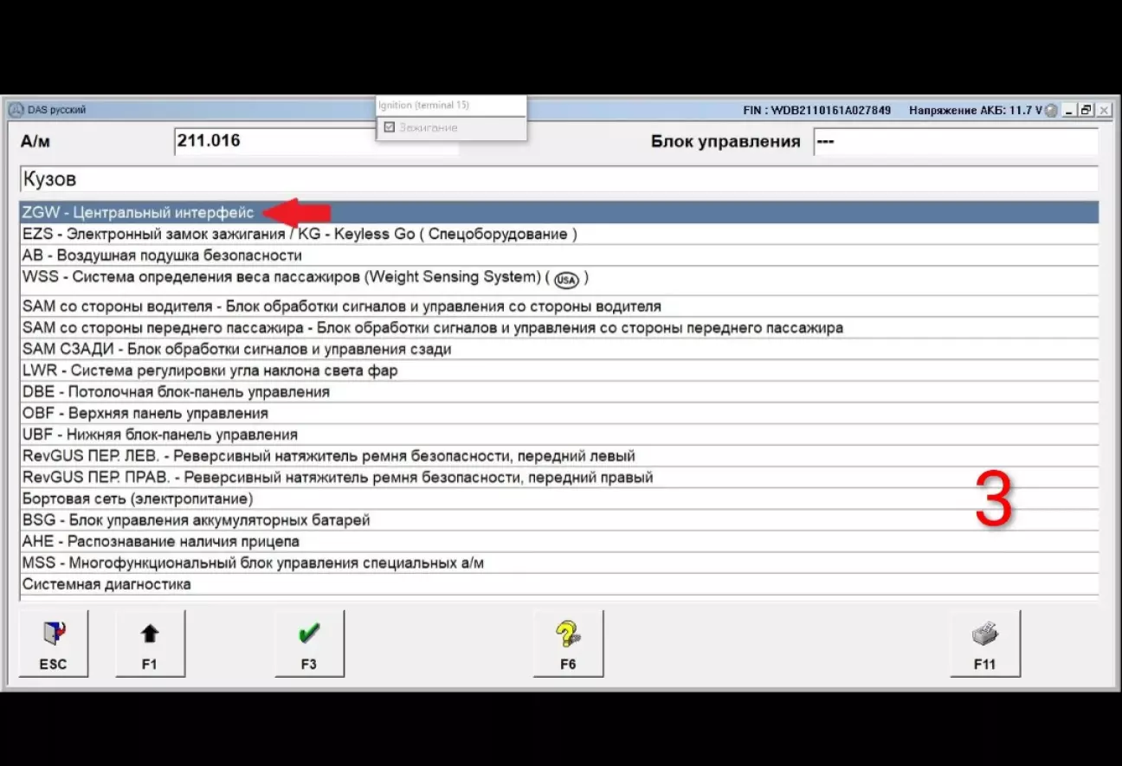Click the Mercedes star logo in title bar
1122x766 pixels.
(15, 110)
